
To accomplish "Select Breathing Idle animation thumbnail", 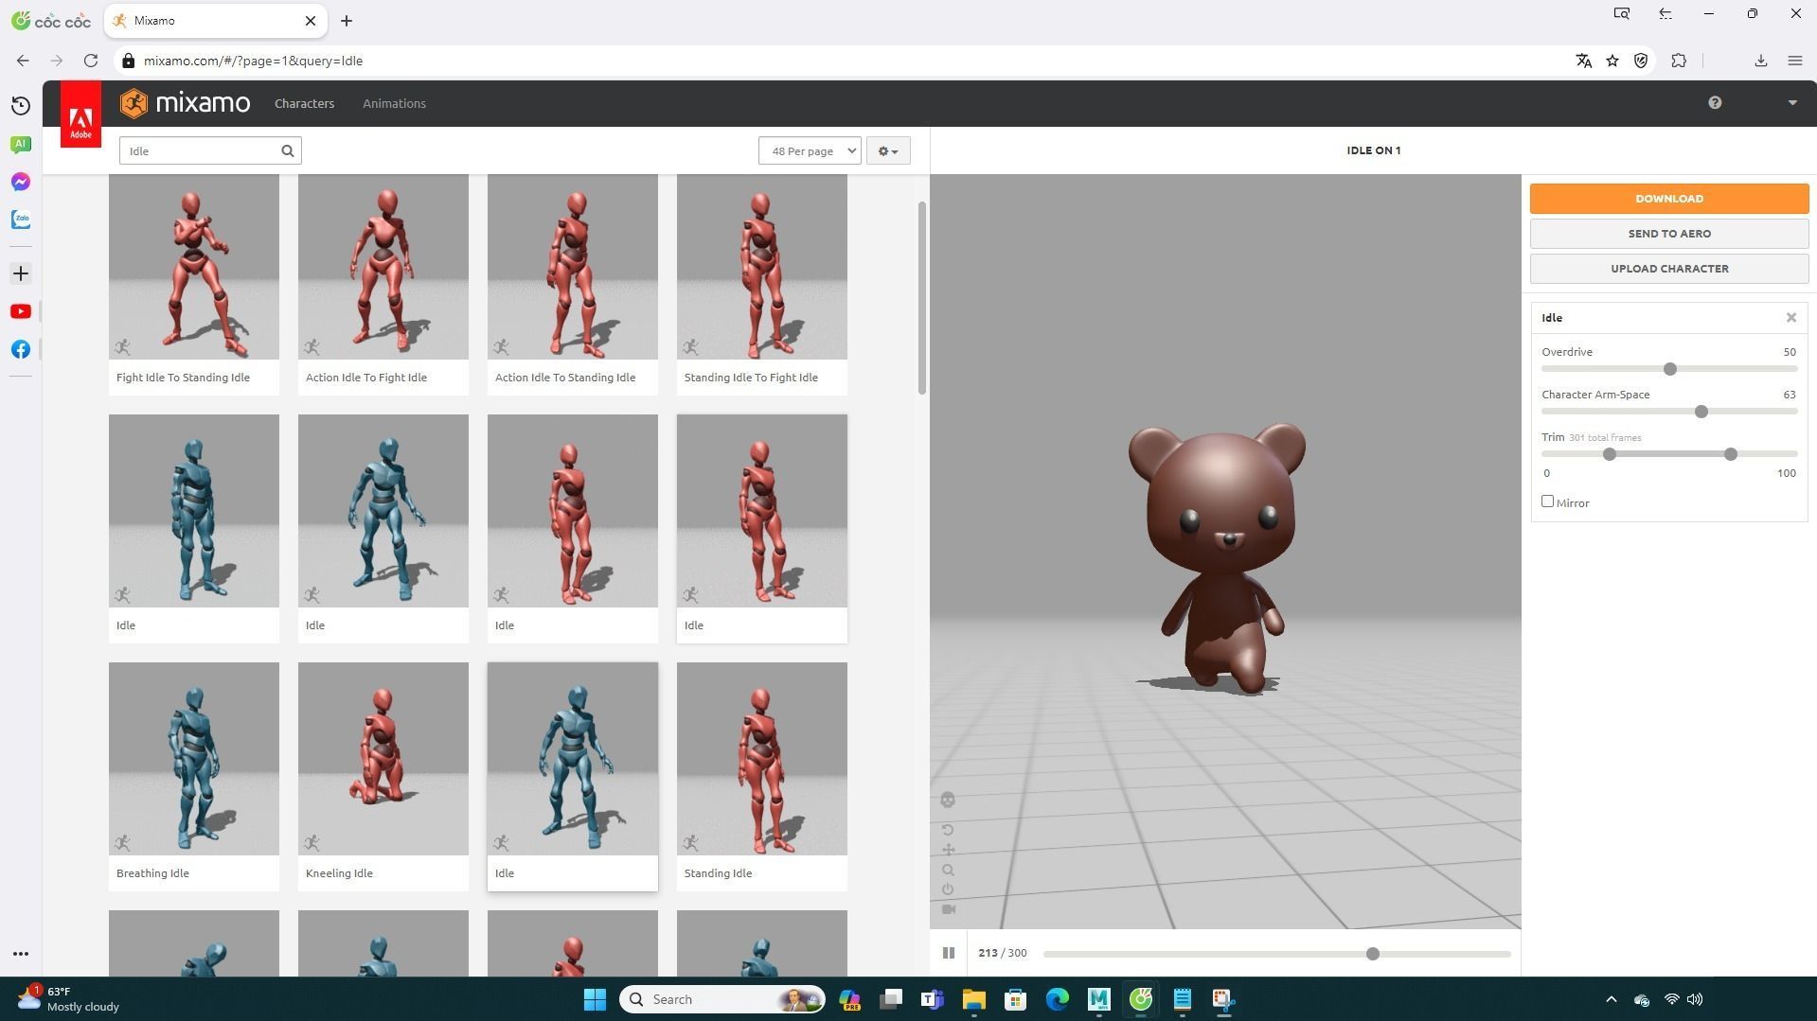I will [194, 759].
